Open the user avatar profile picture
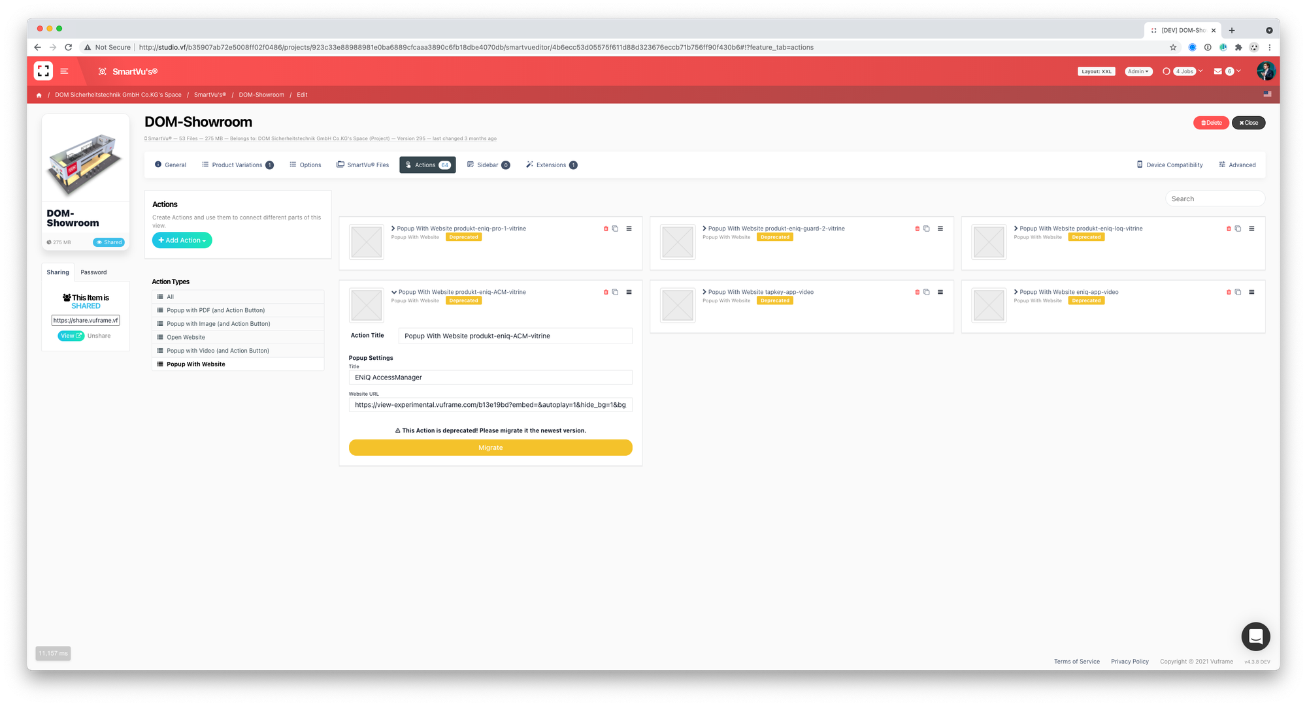Image resolution: width=1307 pixels, height=706 pixels. pyautogui.click(x=1265, y=71)
